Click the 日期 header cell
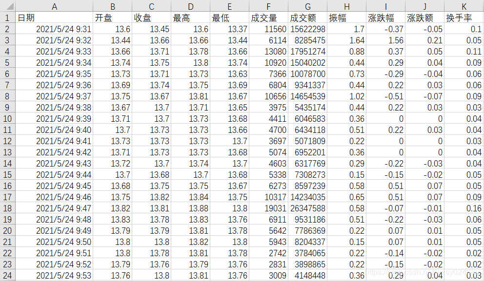 pyautogui.click(x=54, y=18)
